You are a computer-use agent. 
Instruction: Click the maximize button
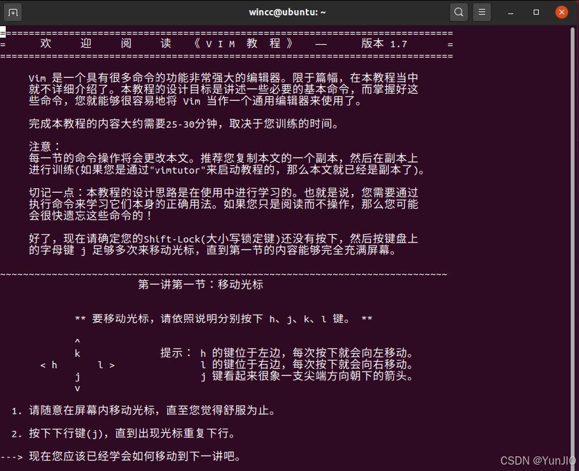point(535,12)
